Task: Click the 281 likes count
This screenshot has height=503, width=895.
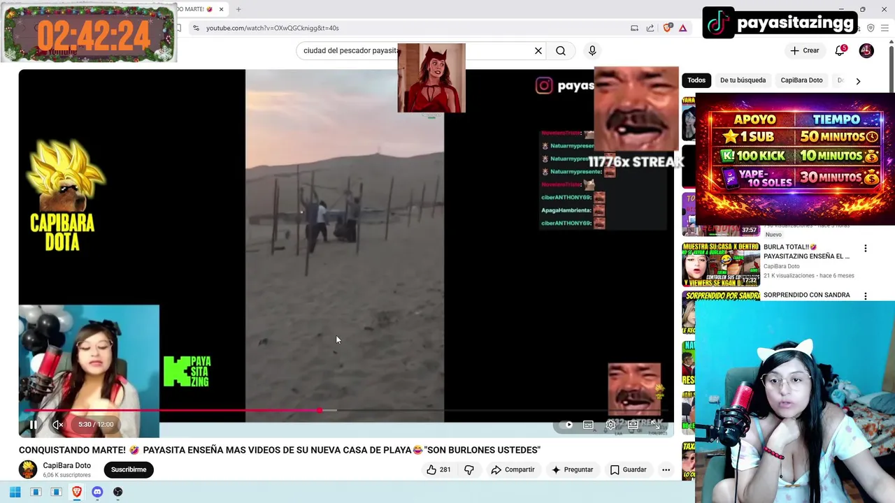Action: (445, 469)
